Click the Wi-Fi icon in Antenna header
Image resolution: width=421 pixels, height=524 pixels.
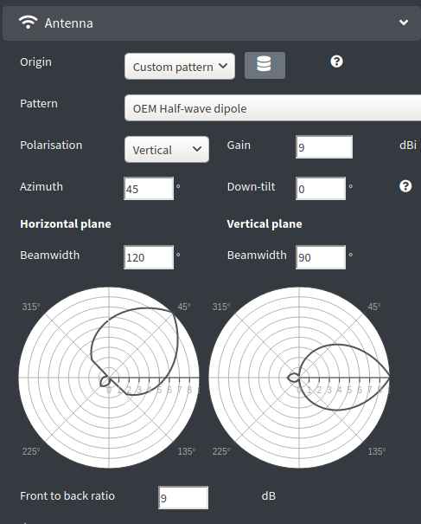pos(28,23)
